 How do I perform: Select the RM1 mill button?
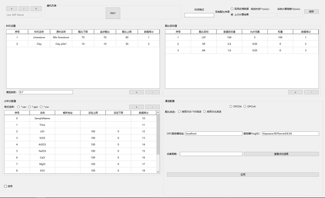(x=113, y=13)
